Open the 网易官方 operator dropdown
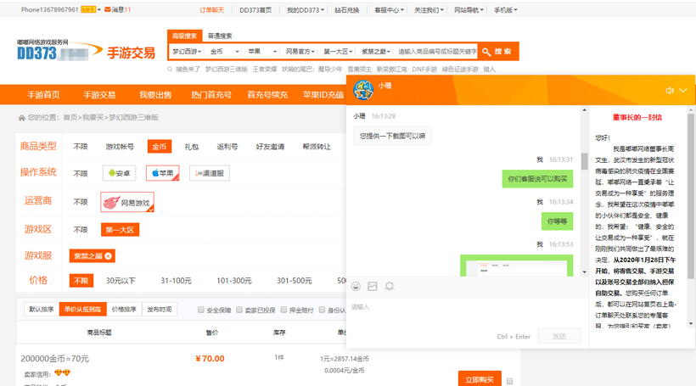This screenshot has height=386, width=696. tap(300, 52)
